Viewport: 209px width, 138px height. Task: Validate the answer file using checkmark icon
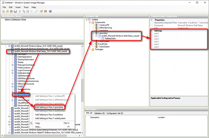(42, 11)
